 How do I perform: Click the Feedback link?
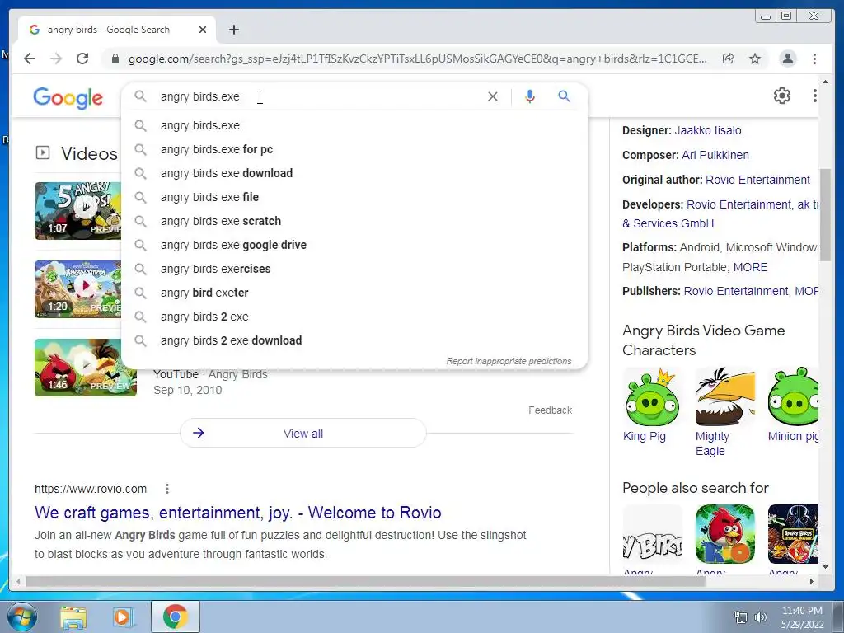550,410
